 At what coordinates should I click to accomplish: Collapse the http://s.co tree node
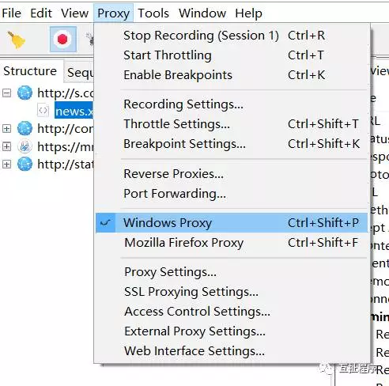6,93
